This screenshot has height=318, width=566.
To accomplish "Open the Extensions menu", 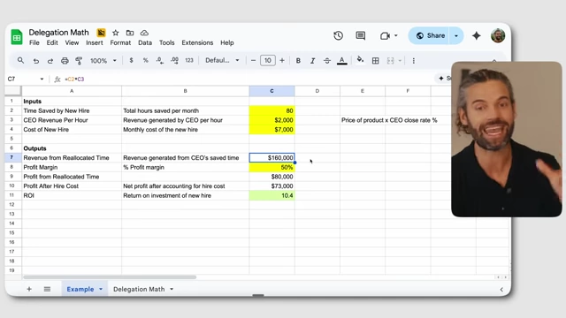I will pyautogui.click(x=197, y=42).
